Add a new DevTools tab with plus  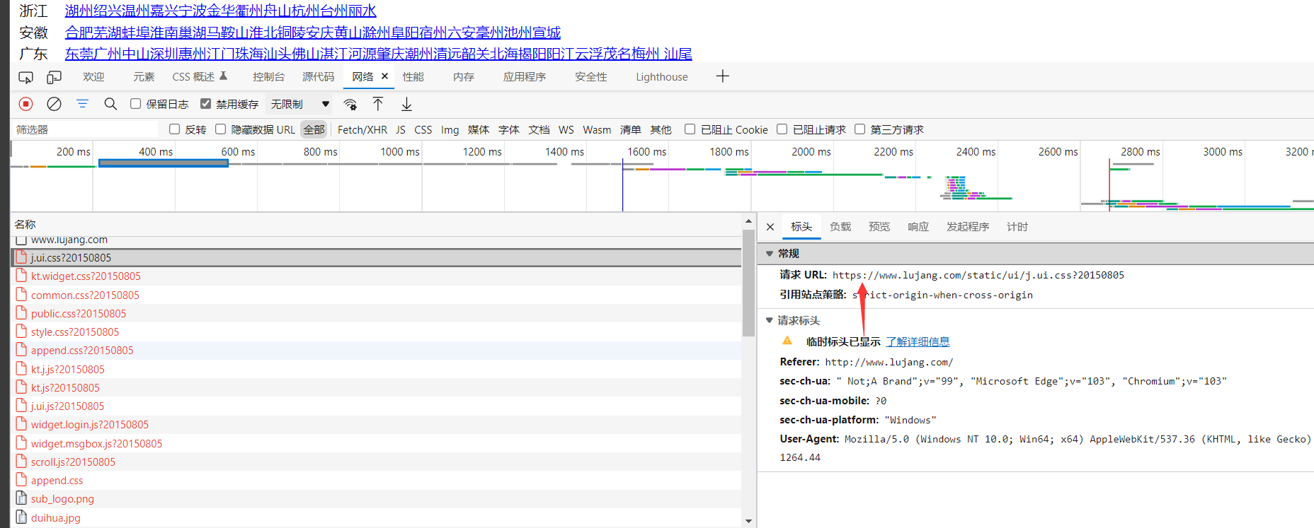coord(722,76)
